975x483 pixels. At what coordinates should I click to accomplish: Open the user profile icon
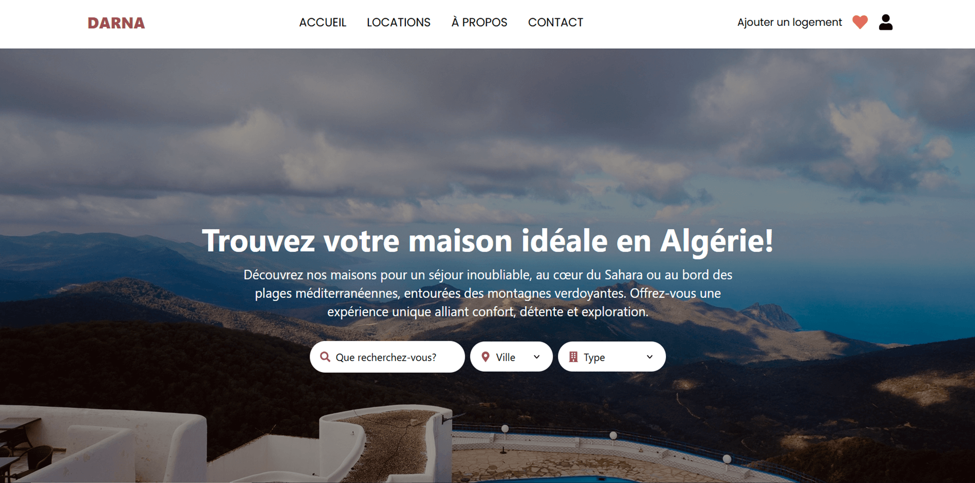tap(886, 22)
